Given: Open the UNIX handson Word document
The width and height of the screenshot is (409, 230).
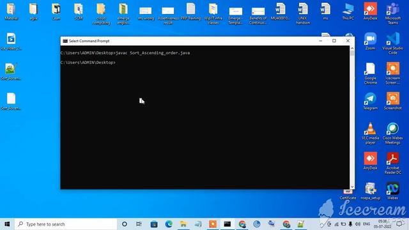Looking at the screenshot, I should tap(303, 13).
